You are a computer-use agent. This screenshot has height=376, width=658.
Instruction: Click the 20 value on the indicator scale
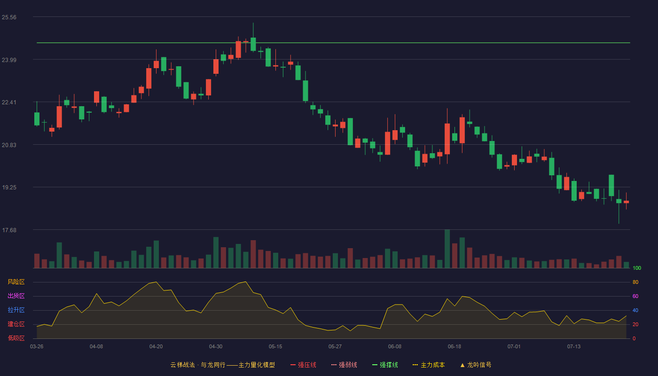[635, 325]
